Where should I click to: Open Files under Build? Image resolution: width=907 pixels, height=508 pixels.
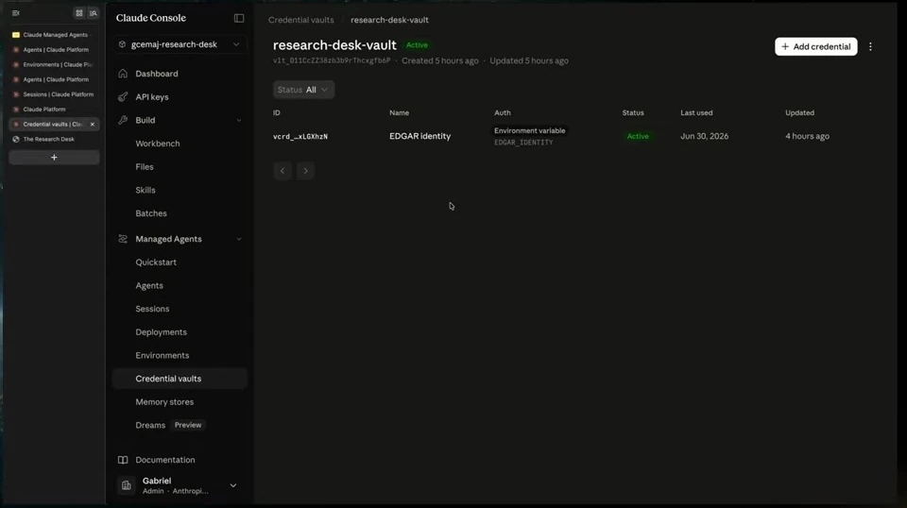click(145, 166)
